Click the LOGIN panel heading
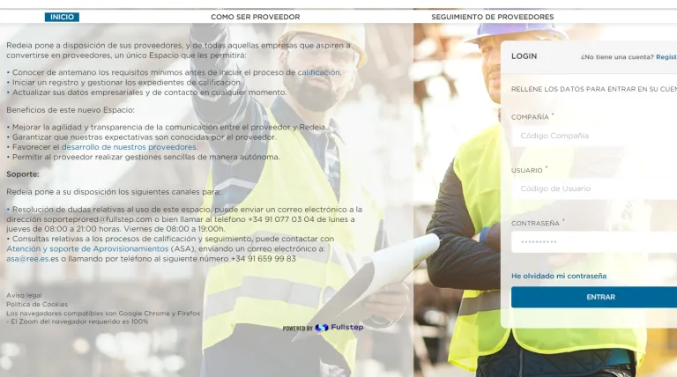The image size is (677, 377). 524,56
